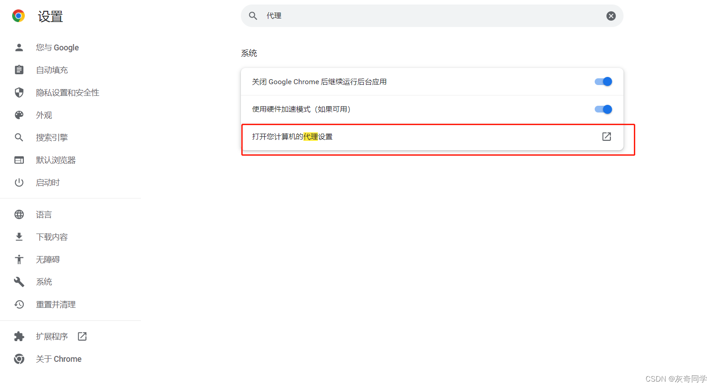Screen dimensions: 714x387
Task: Click the person icon for 您与 Google
Action: (x=19, y=47)
